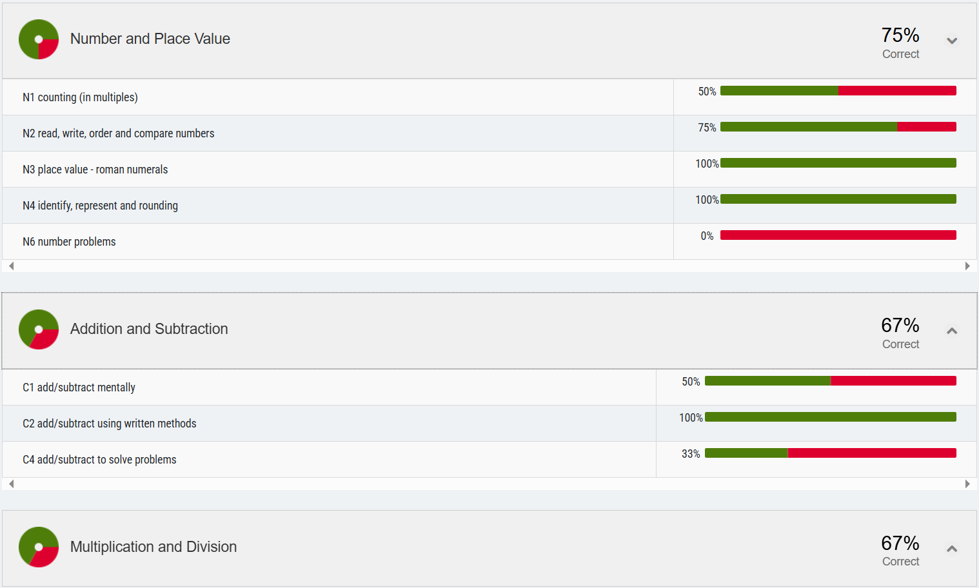This screenshot has width=979, height=588.
Task: Open C1 add/subtract mentally objective
Action: 79,387
